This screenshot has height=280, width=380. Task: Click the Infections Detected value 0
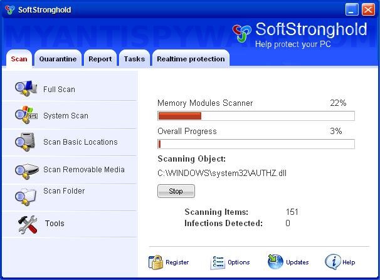click(x=288, y=223)
